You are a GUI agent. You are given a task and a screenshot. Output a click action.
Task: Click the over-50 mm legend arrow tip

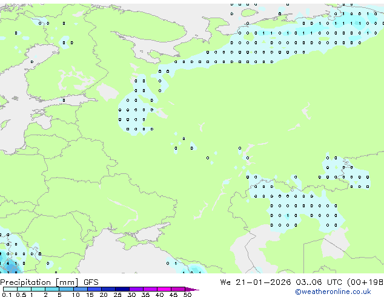(x=192, y=289)
